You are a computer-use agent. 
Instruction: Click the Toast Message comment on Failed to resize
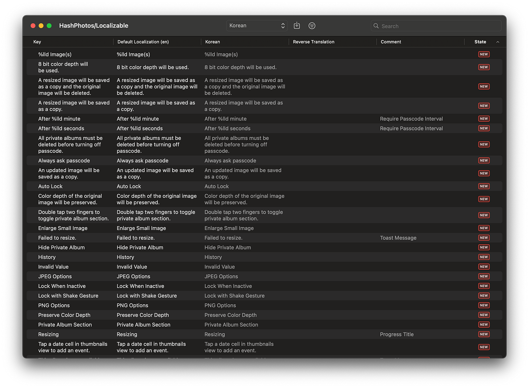398,237
